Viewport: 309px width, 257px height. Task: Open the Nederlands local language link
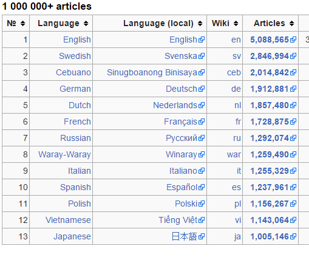point(175,105)
